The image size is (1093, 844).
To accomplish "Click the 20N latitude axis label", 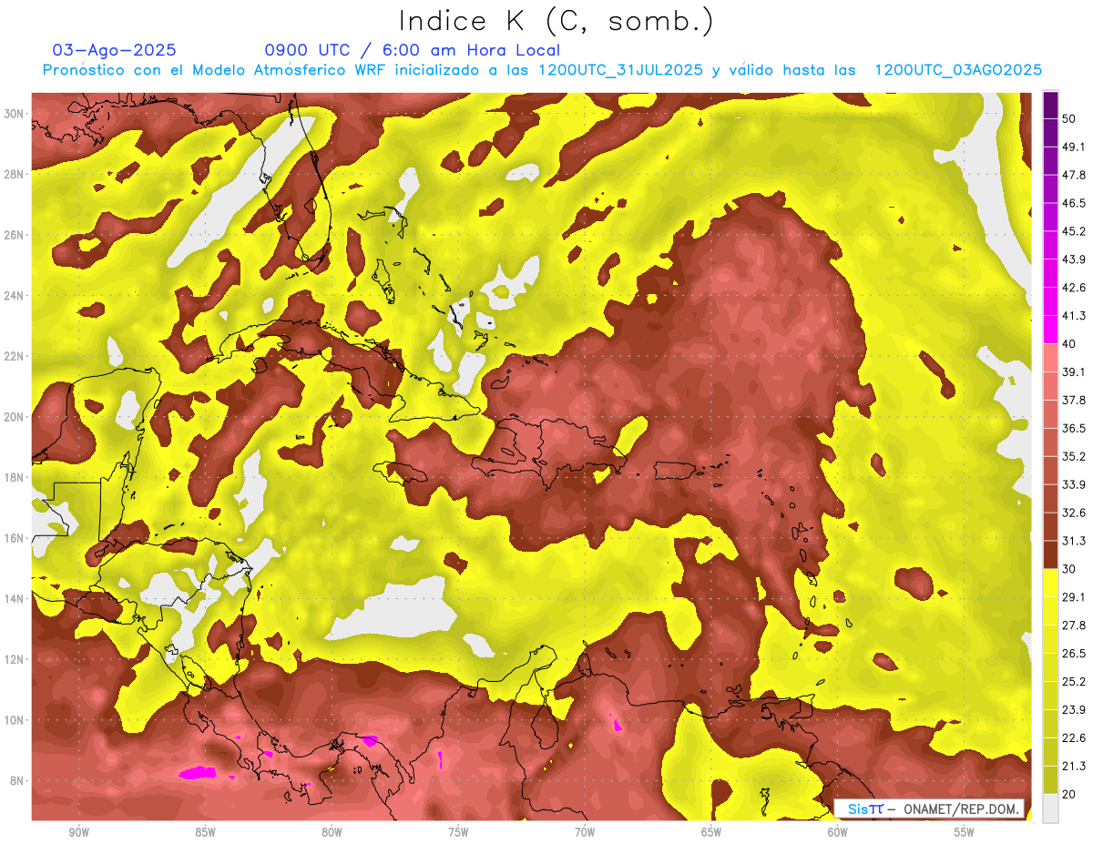I will pyautogui.click(x=15, y=417).
